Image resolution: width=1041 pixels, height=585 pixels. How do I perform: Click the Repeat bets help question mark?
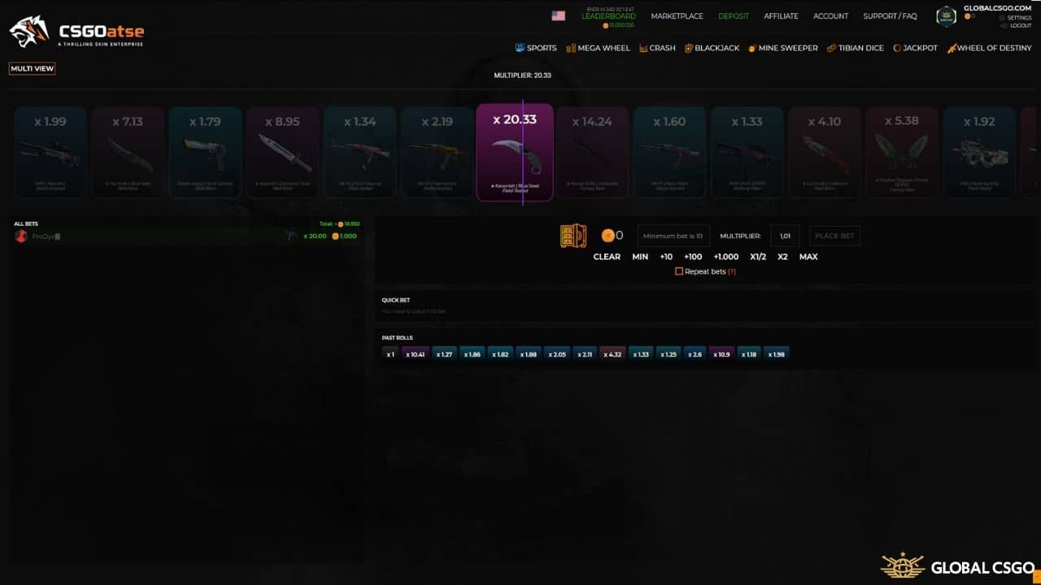coord(732,271)
